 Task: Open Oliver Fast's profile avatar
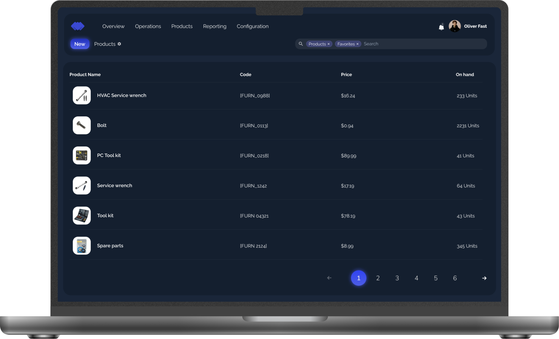pyautogui.click(x=454, y=26)
